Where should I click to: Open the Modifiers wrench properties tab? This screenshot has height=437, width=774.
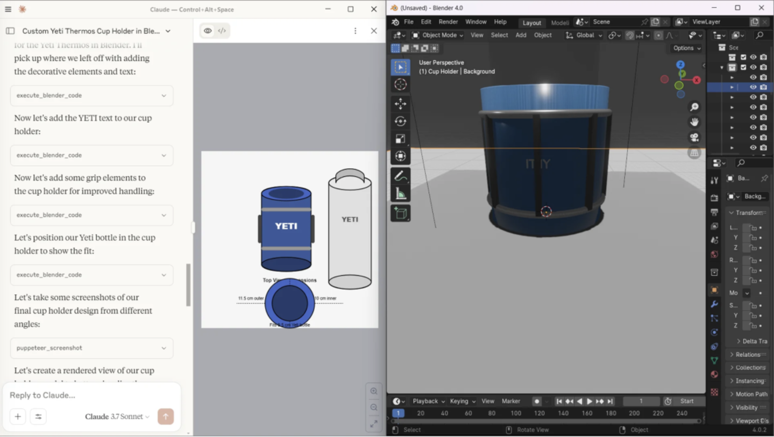tap(714, 304)
